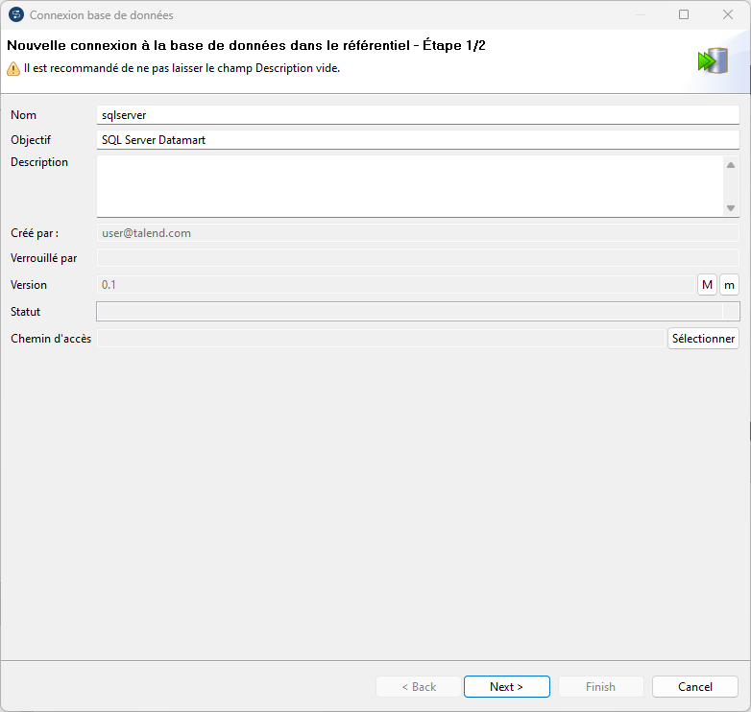Click the recommendation message about Description vide
The image size is (751, 712).
pos(182,68)
